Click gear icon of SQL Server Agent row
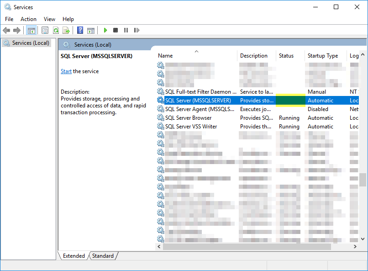This screenshot has width=368, height=271. tap(161, 109)
